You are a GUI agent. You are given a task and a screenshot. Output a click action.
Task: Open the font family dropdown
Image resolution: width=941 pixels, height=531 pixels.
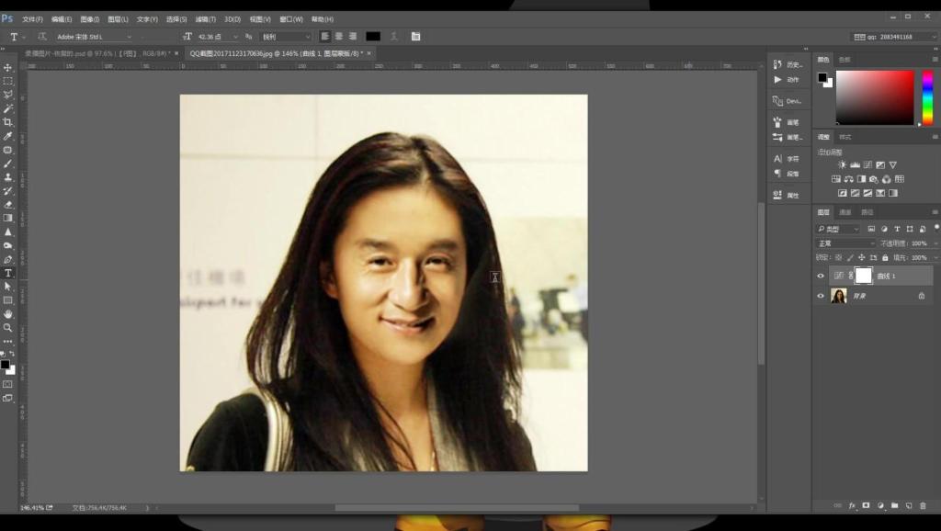[95, 37]
